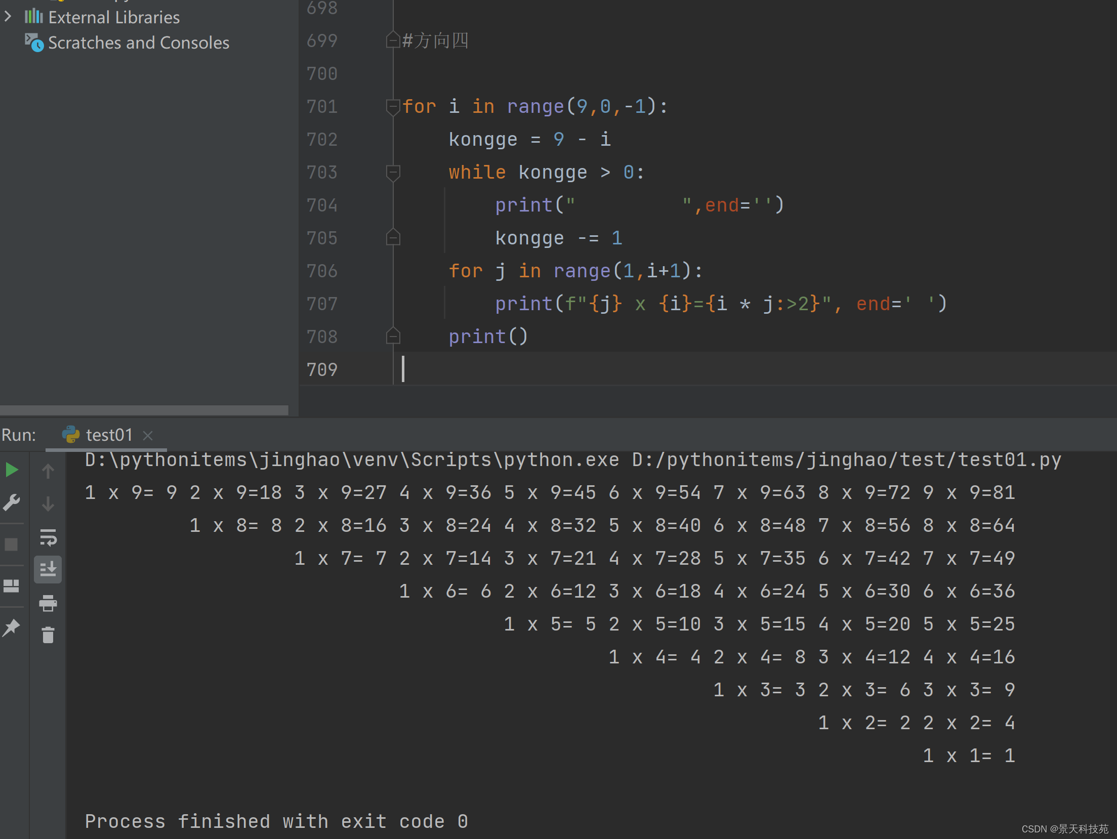Click output '9 x 9=81' in console

(969, 492)
